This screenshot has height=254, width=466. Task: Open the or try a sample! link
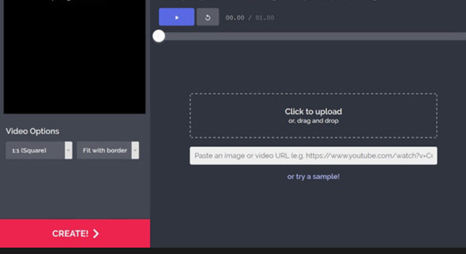tap(314, 176)
